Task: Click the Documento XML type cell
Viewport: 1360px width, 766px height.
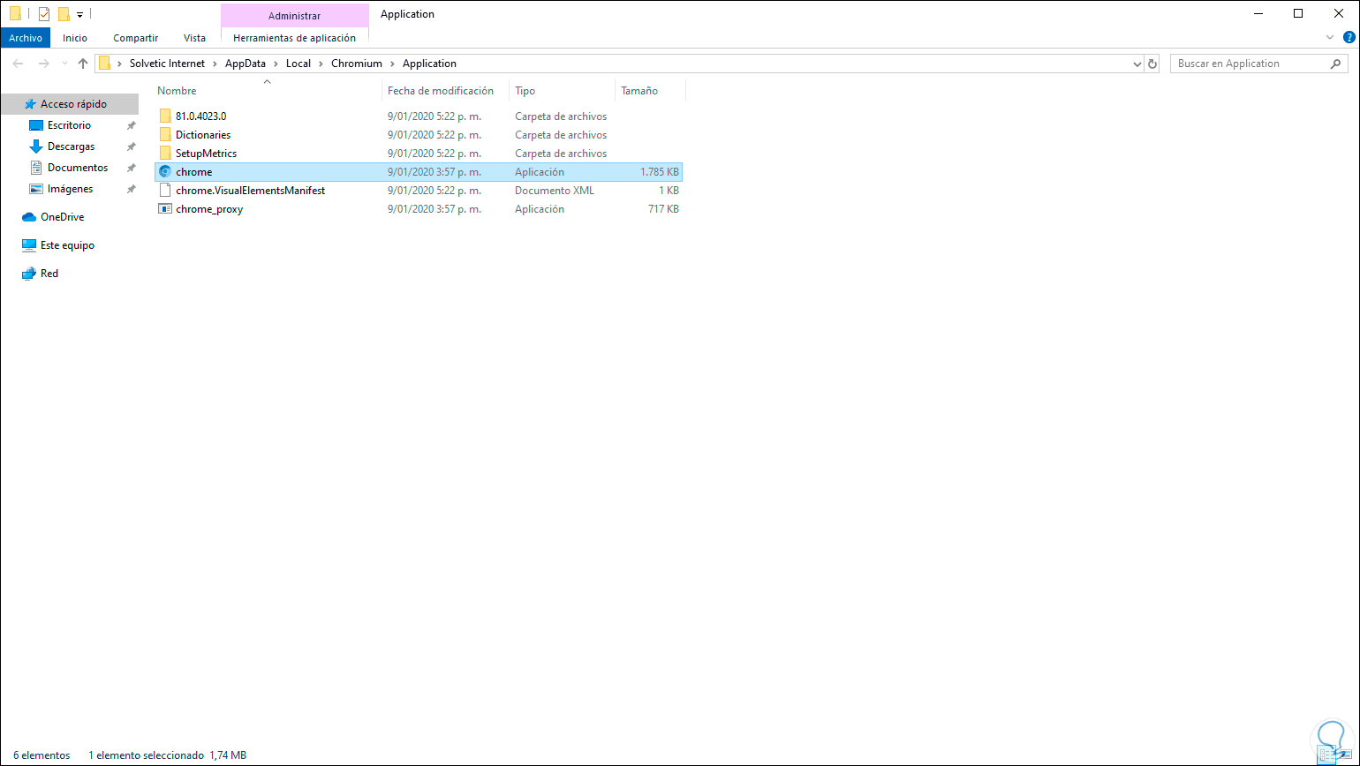Action: pos(555,191)
